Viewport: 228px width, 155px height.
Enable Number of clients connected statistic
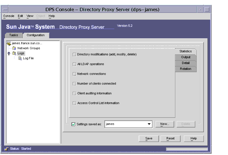tap(74, 84)
